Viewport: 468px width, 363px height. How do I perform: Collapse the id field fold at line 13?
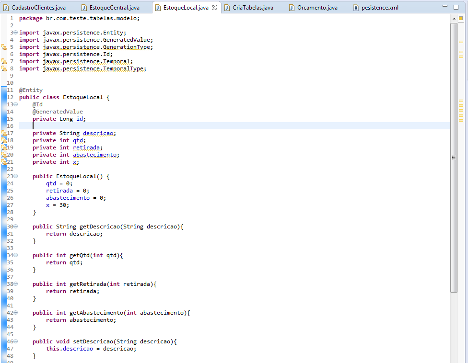pos(15,104)
